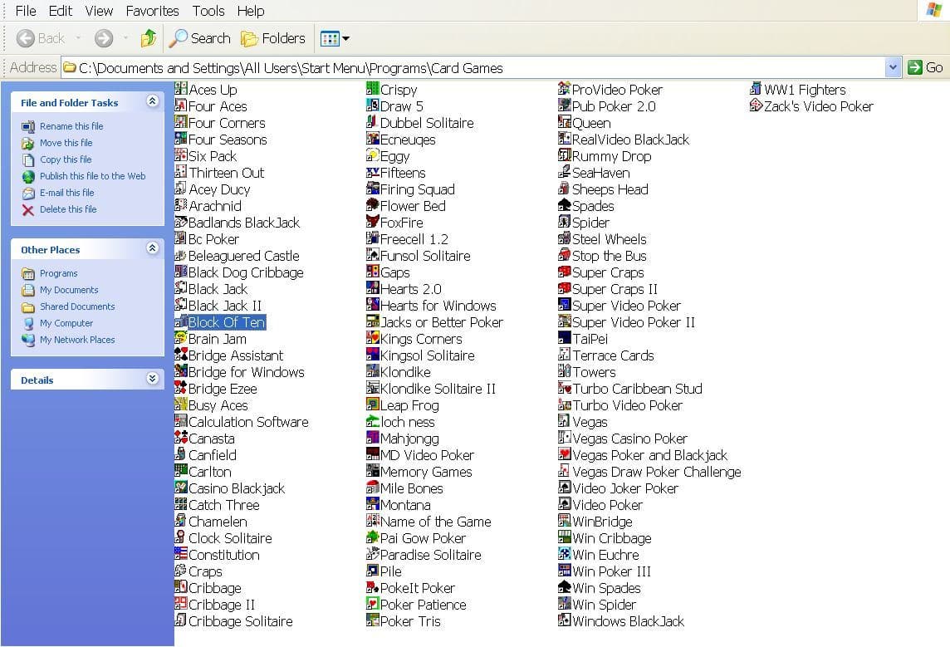Click the Back toolbar button
Screen dimensions: 950x647
pyautogui.click(x=40, y=38)
